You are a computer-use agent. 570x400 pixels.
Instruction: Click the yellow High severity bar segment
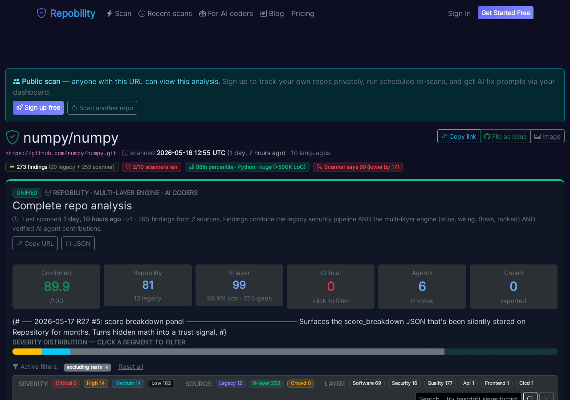(x=27, y=352)
